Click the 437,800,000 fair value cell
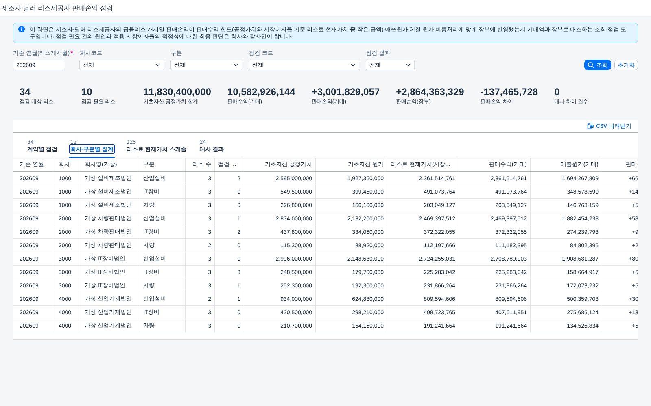The width and height of the screenshot is (651, 406). pyautogui.click(x=296, y=232)
